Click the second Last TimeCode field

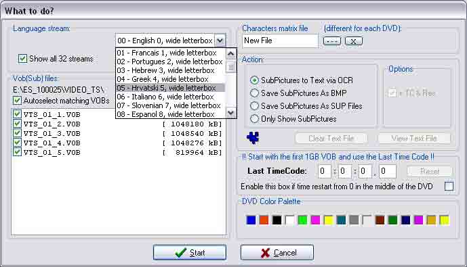coord(344,171)
